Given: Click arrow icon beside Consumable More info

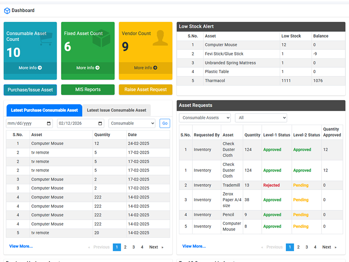Looking at the screenshot, I should point(40,68).
